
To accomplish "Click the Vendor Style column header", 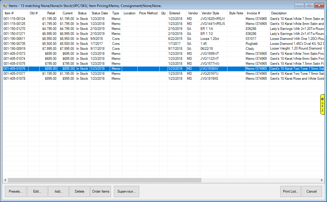I will (210, 13).
